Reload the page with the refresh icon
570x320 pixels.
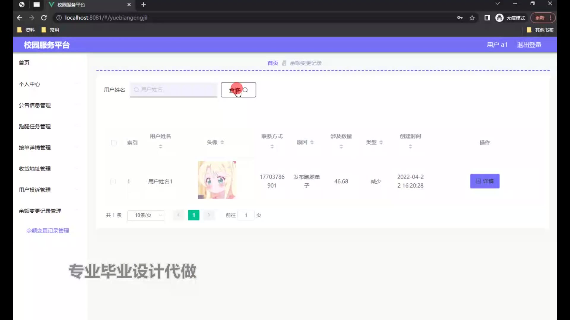point(44,18)
